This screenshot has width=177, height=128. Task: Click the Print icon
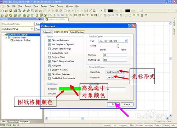16,11
